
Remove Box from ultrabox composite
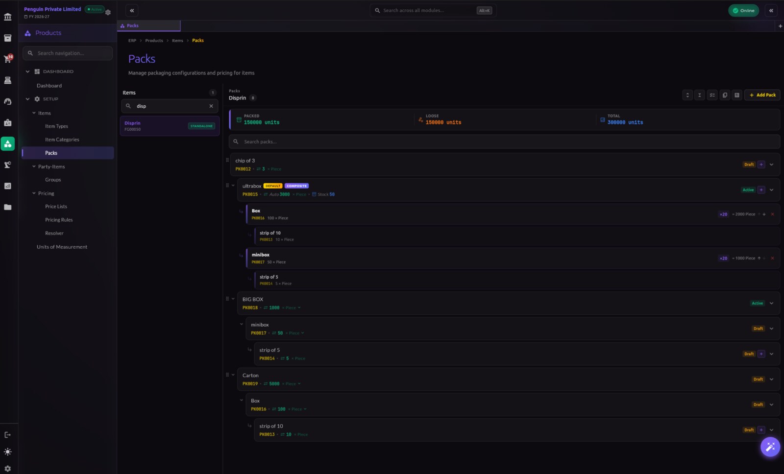tap(773, 214)
